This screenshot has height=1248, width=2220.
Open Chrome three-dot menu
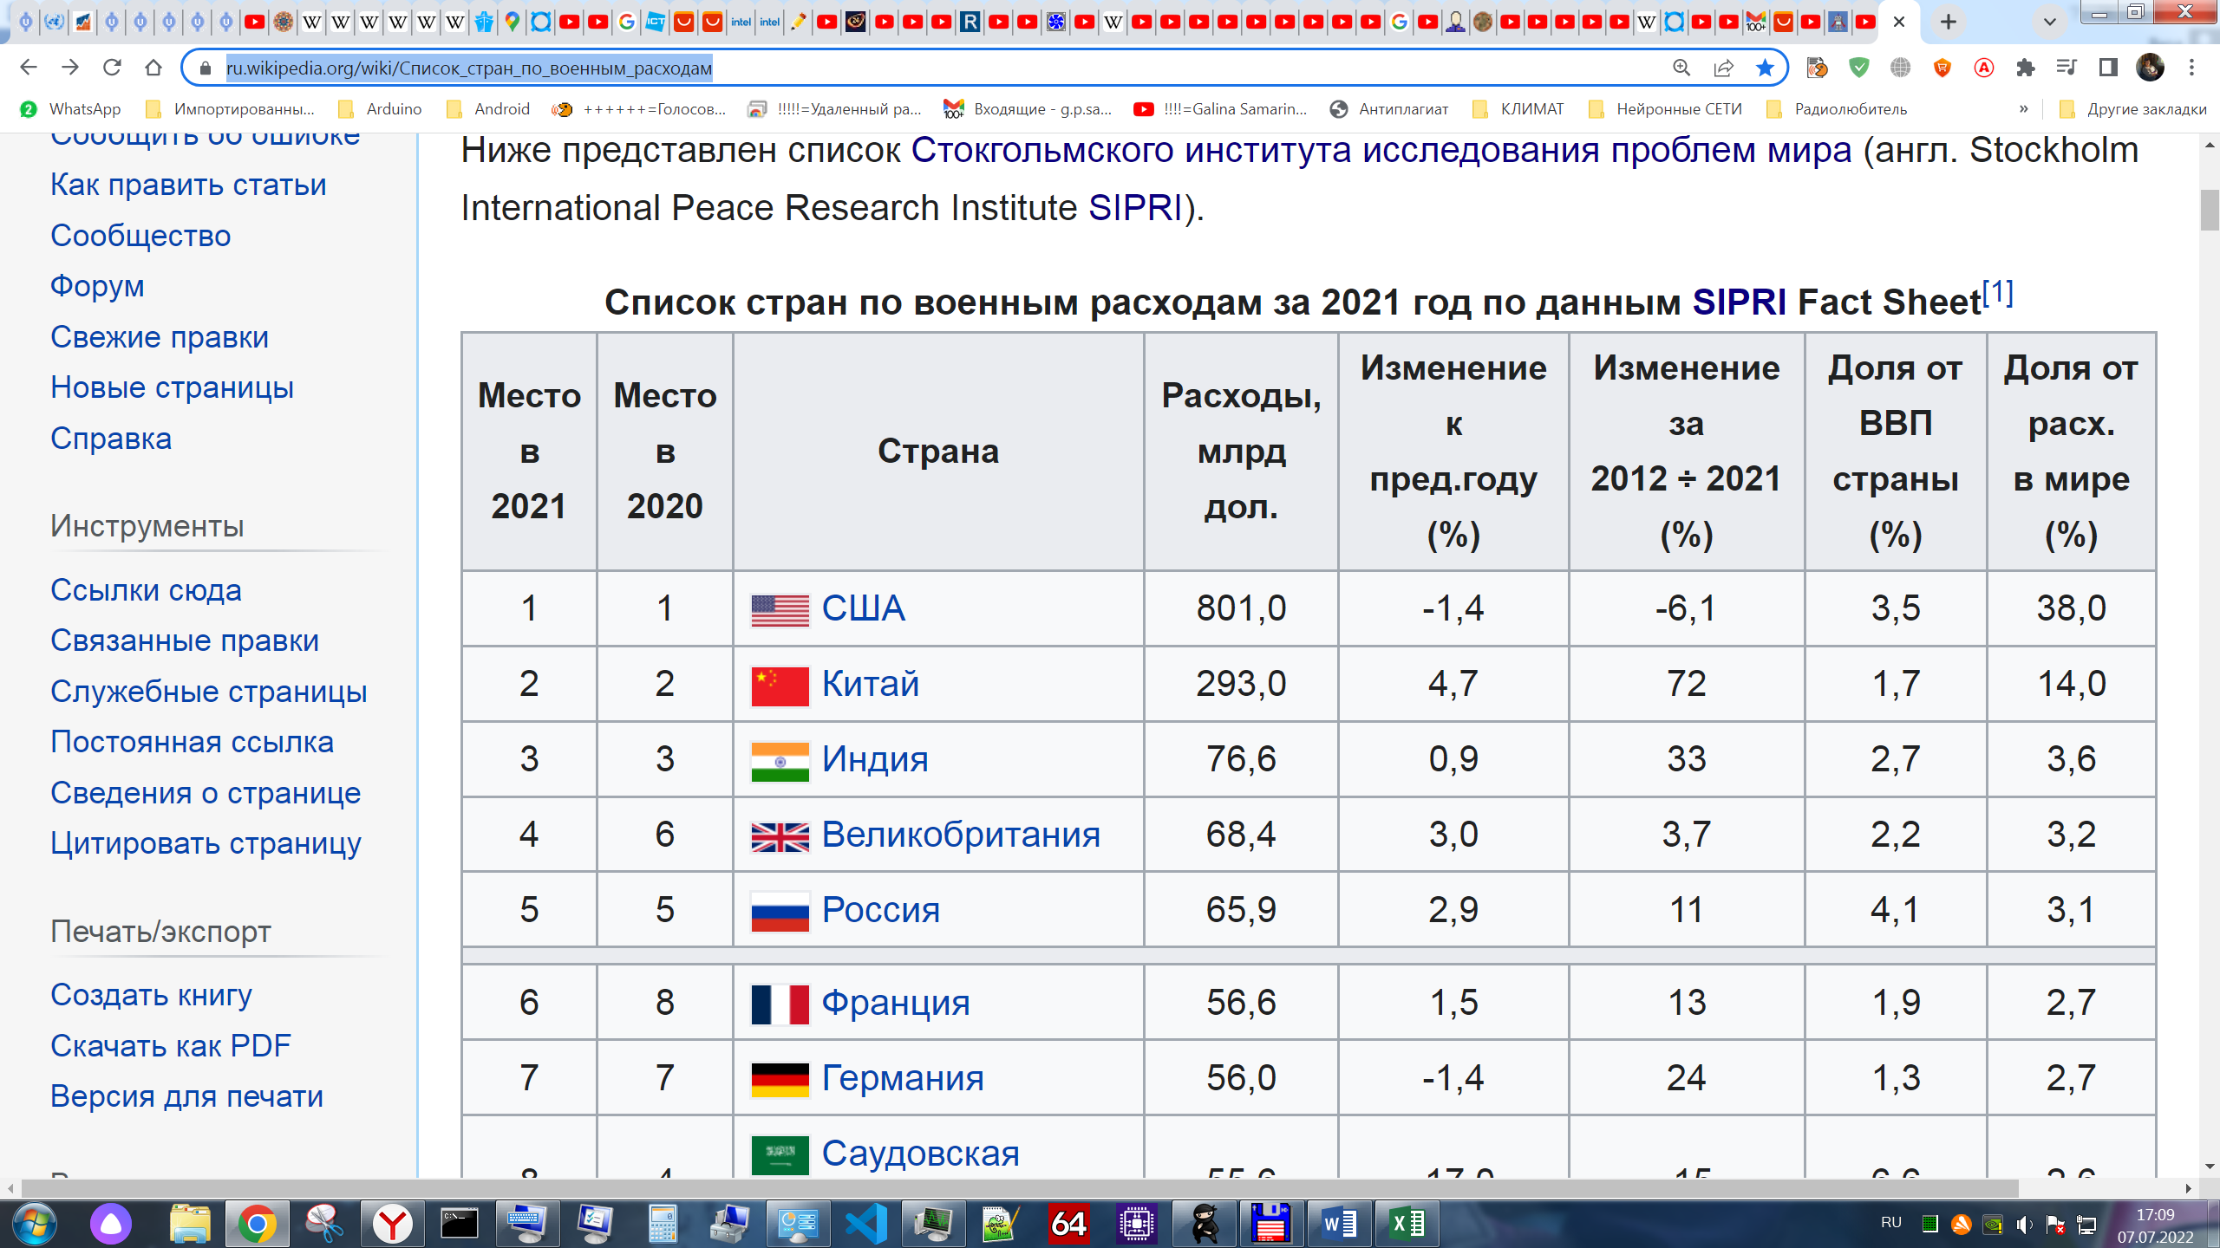point(2191,68)
